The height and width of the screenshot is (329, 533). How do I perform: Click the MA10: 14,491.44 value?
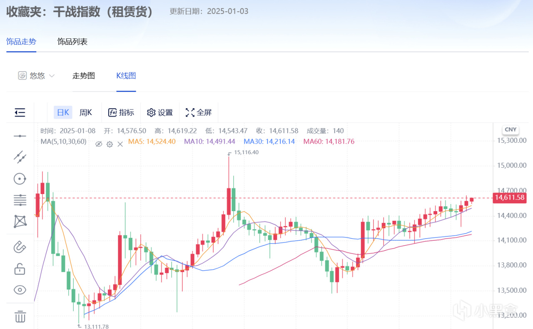tap(209, 142)
